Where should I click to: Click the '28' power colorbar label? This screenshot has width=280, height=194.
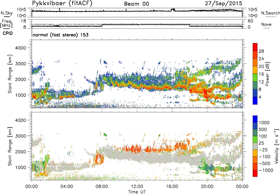point(261,51)
